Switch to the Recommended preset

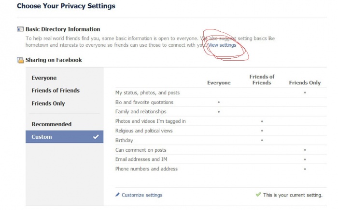click(51, 124)
